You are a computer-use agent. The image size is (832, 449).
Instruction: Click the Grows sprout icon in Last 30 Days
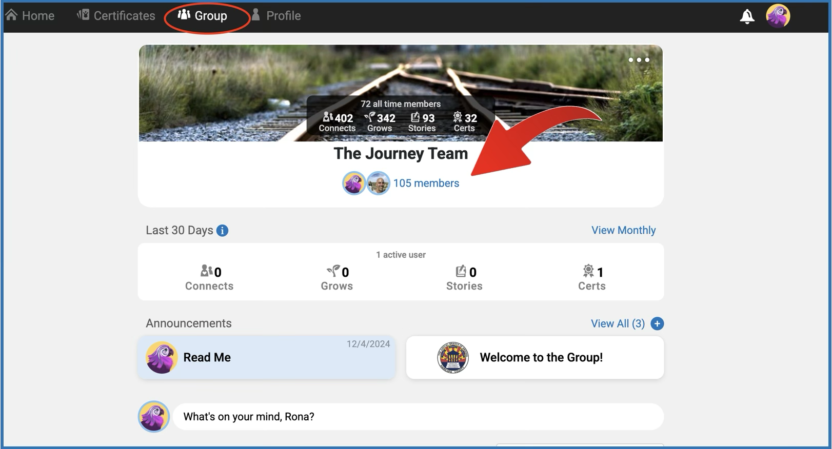[x=333, y=271]
